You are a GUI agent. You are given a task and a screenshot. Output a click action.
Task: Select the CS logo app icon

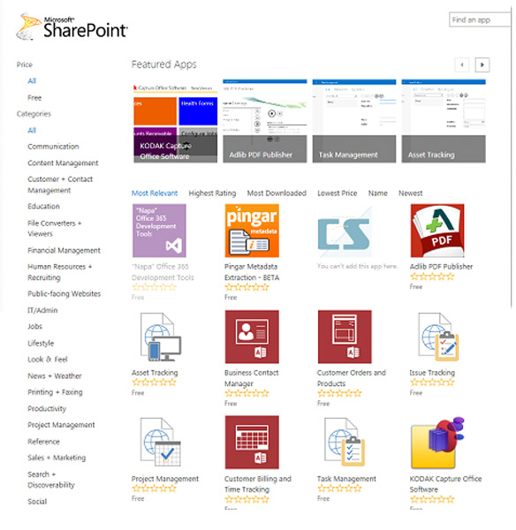tap(345, 231)
